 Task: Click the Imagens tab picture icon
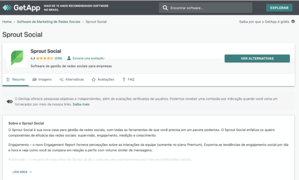click(x=34, y=80)
